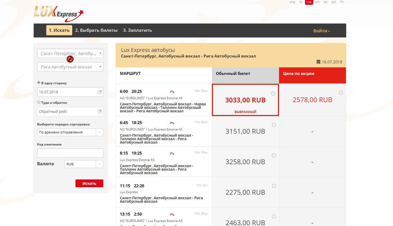
Task: Click the 14h 25m trip duration
Action: tap(201, 91)
